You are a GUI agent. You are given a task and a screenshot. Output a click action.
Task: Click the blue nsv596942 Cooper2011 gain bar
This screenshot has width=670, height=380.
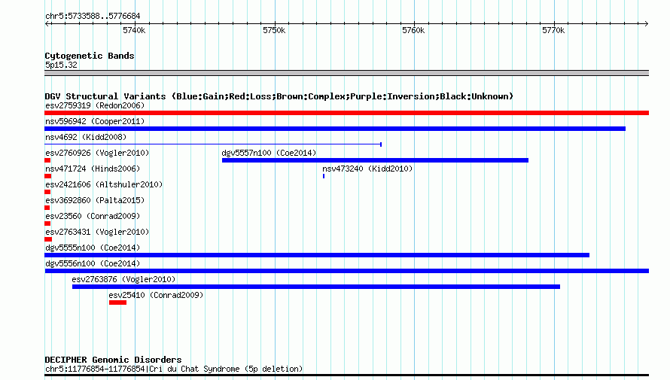tap(335, 129)
